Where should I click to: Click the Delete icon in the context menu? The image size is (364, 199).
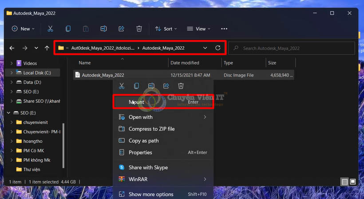point(181,86)
